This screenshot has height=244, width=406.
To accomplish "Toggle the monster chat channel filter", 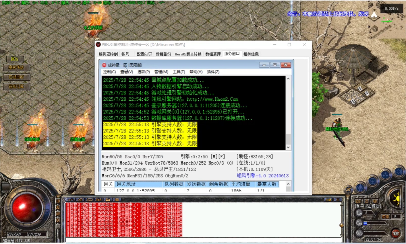I will coord(71,199).
